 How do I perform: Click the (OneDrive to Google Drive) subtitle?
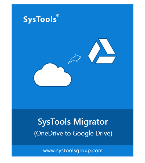pos(73,134)
